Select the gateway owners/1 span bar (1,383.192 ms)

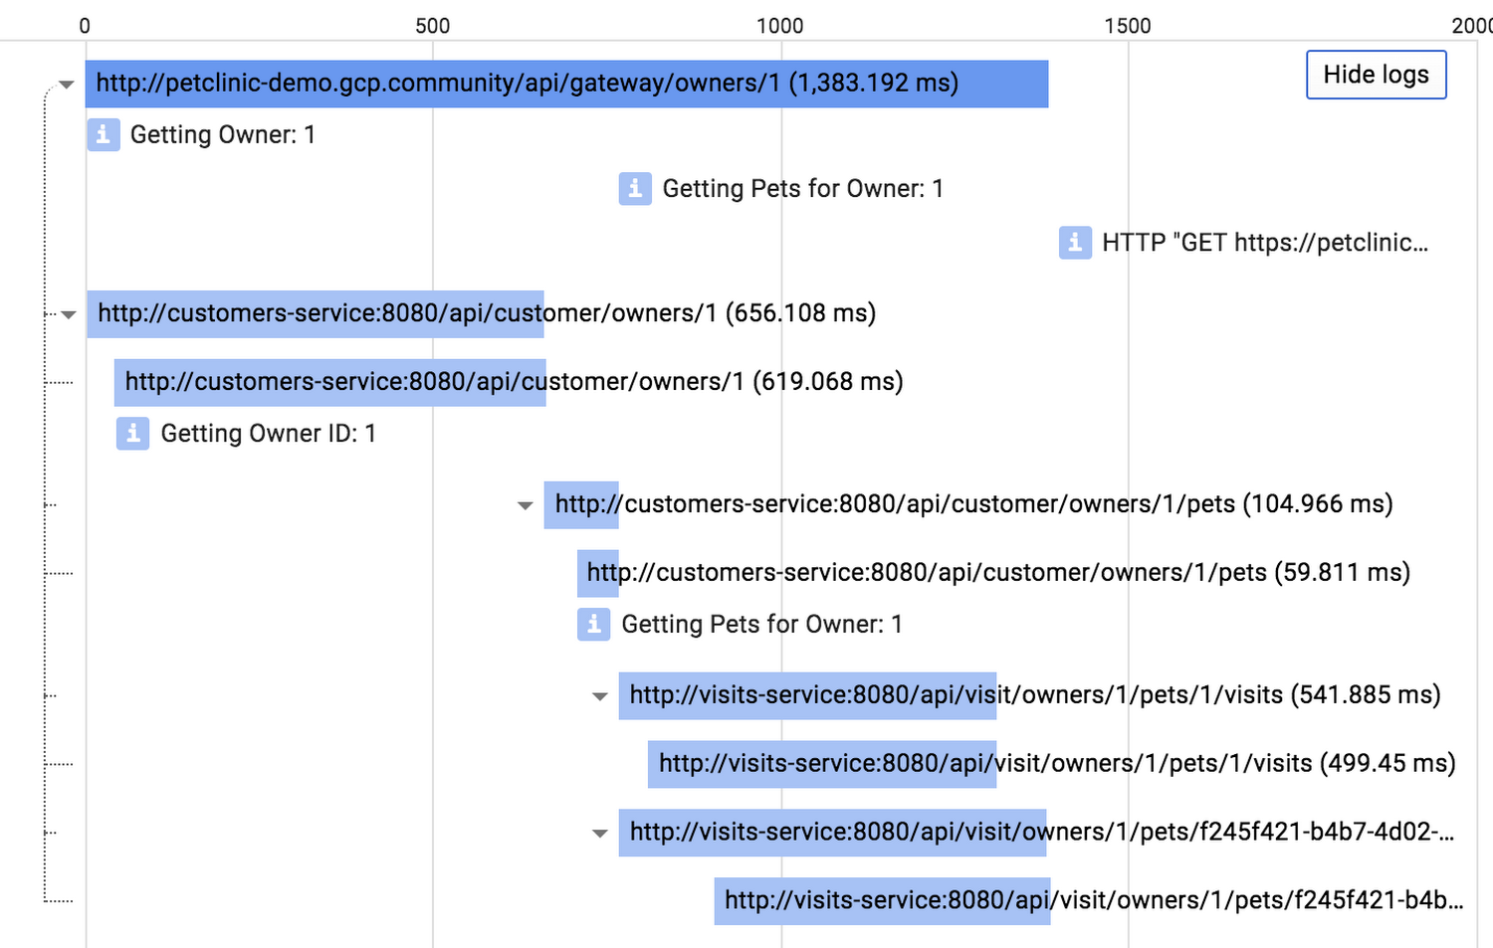(567, 84)
